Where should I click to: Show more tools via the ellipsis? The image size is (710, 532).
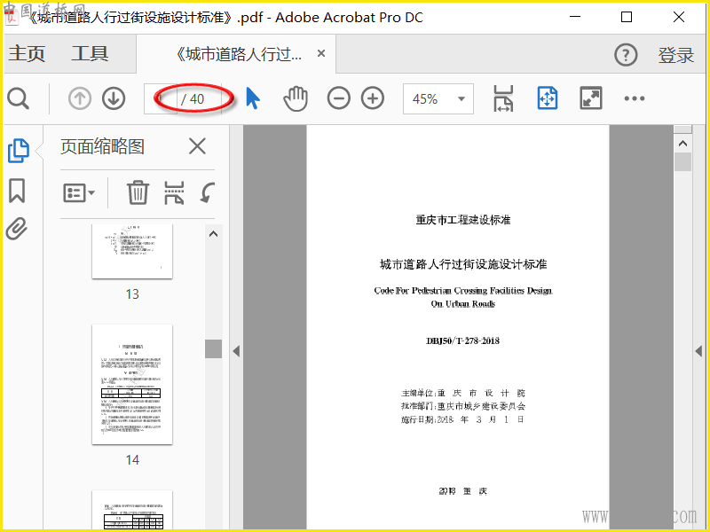[635, 98]
